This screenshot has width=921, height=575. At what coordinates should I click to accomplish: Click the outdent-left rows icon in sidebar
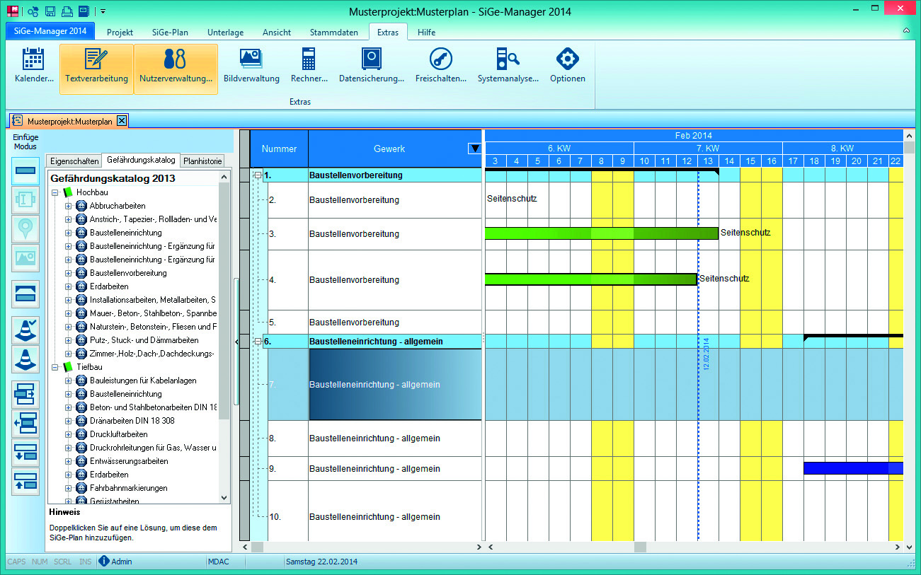(x=25, y=424)
